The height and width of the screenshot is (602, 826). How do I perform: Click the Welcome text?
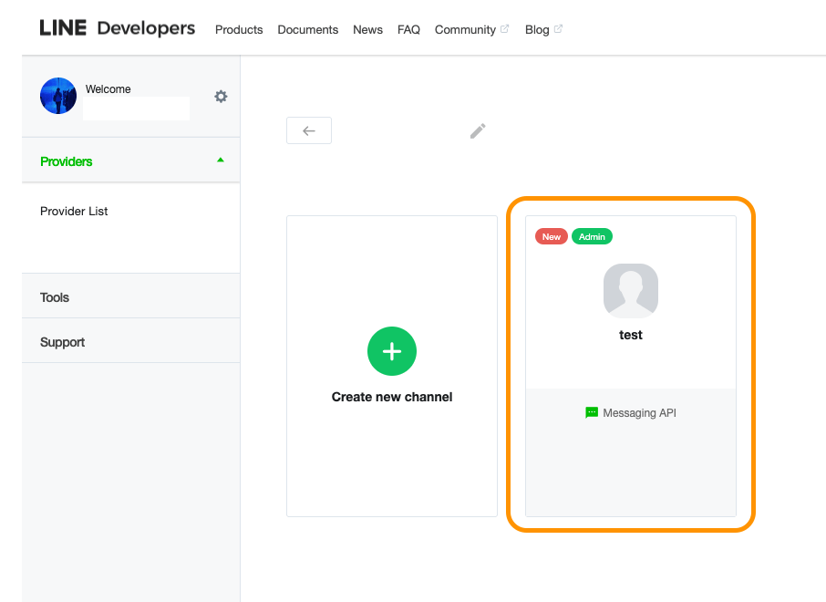pos(108,89)
